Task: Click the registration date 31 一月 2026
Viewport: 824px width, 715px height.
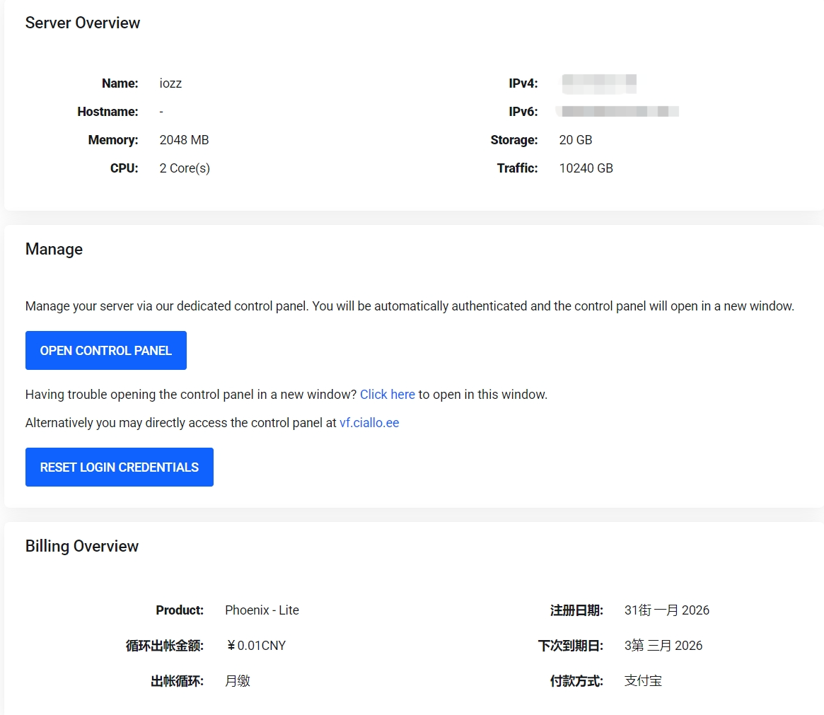Action: 667,610
